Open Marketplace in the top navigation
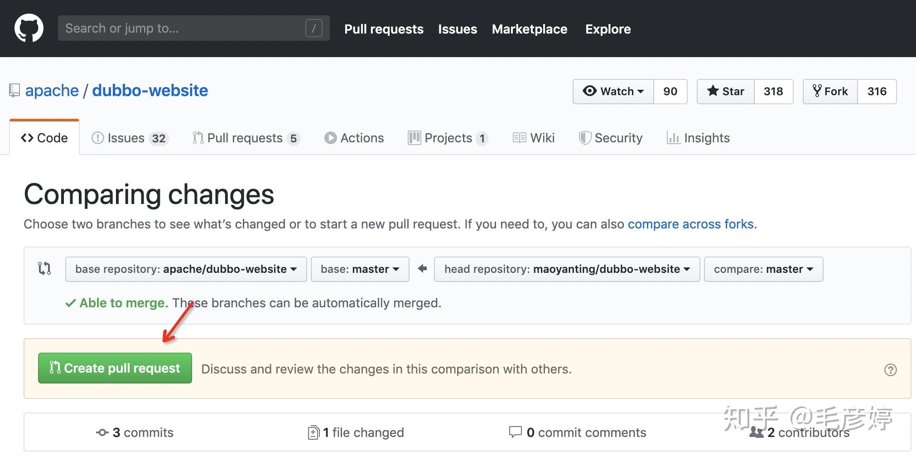Screen dimensions: 916x456 click(x=530, y=29)
